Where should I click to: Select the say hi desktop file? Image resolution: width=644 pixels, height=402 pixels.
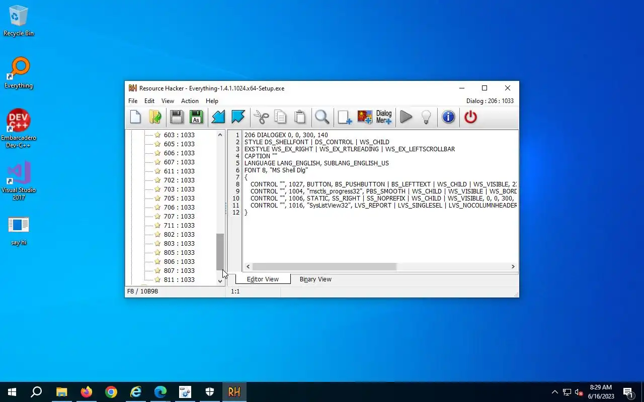(19, 231)
